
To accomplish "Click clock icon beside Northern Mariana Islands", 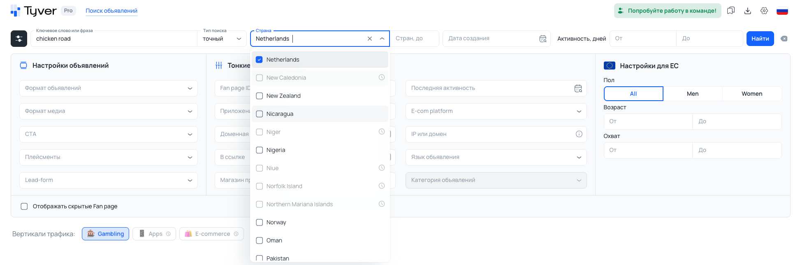I will point(382,204).
